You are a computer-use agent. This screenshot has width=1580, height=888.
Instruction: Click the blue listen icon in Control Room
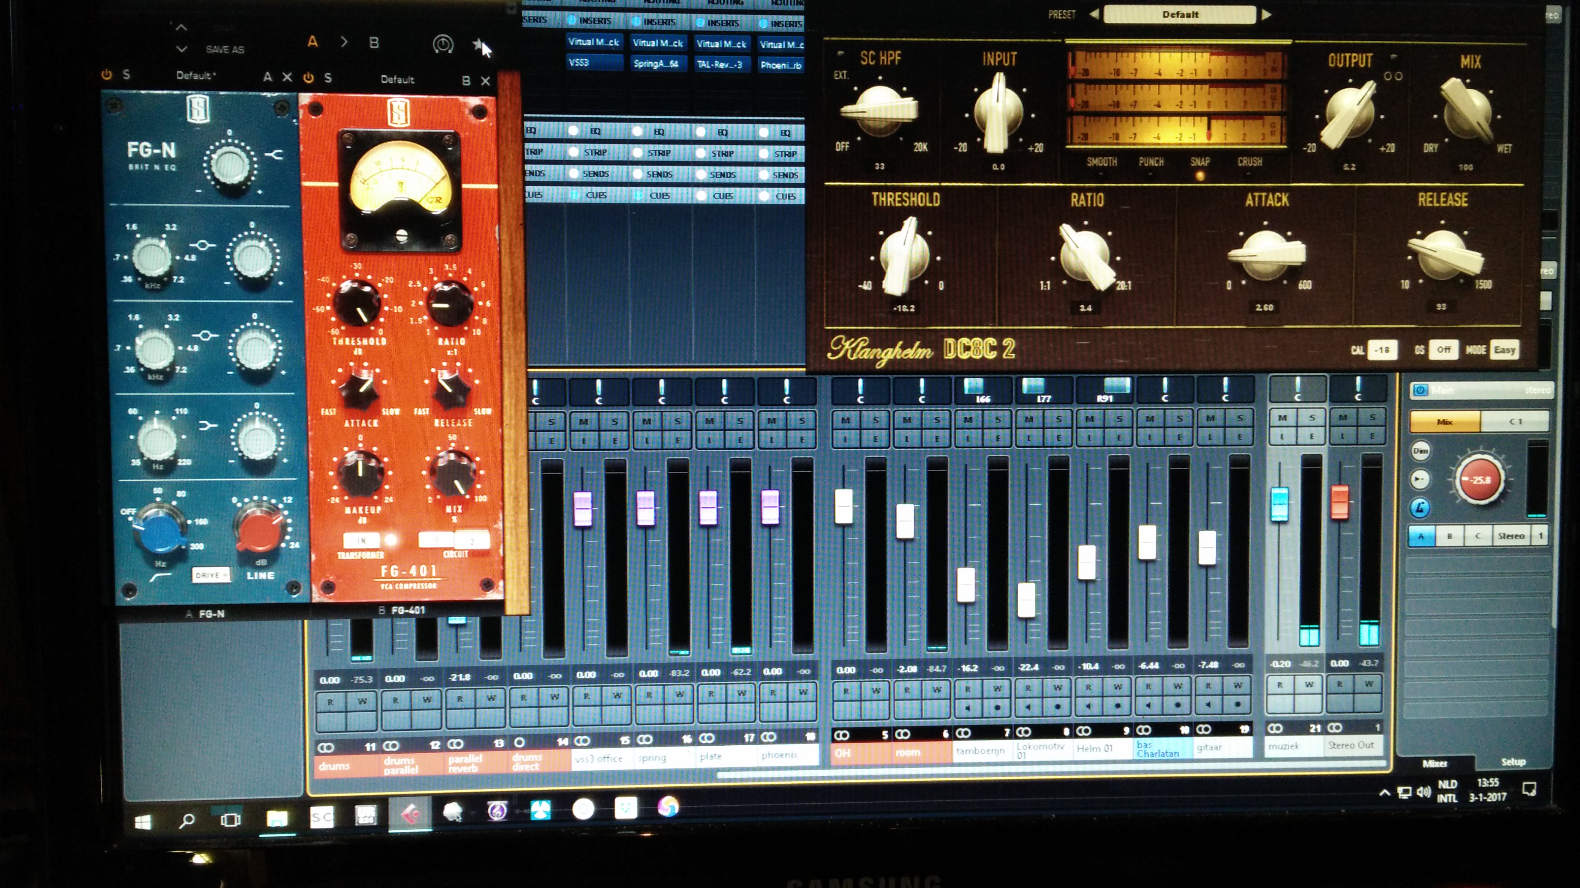point(1420,507)
